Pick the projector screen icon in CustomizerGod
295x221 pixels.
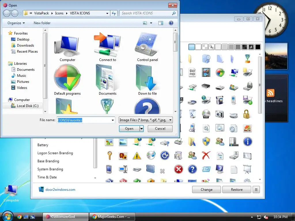point(247,169)
